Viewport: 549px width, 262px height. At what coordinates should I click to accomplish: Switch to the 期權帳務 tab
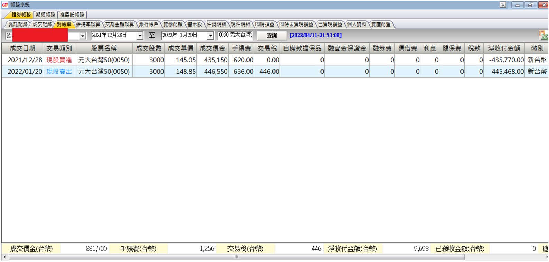46,14
